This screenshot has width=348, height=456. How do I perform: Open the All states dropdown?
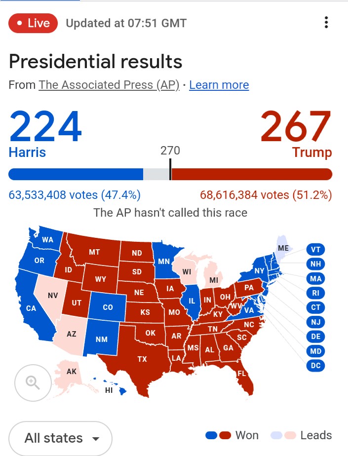coord(61,438)
